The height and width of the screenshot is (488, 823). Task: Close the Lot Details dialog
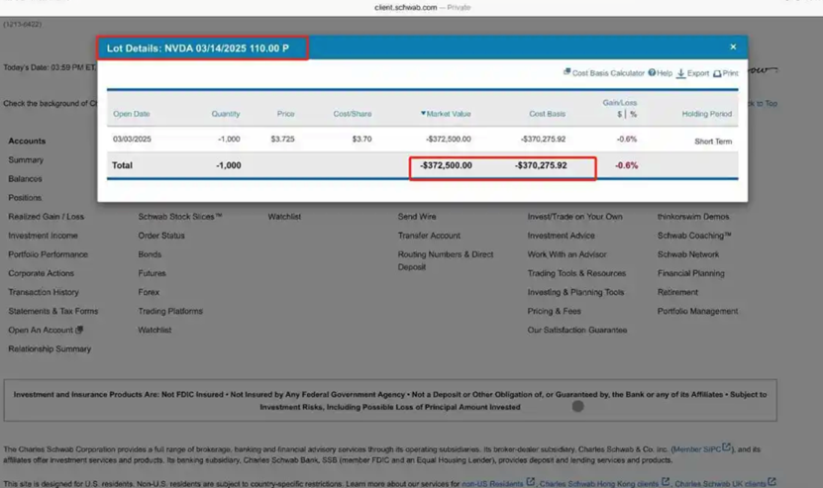point(733,47)
